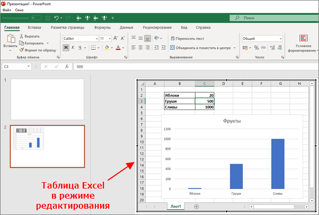Click Формат по образцу format painter
The width and height of the screenshot is (319, 215).
click(38, 50)
